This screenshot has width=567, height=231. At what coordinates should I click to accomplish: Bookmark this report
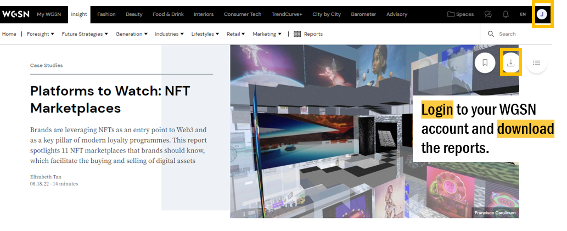pyautogui.click(x=485, y=63)
